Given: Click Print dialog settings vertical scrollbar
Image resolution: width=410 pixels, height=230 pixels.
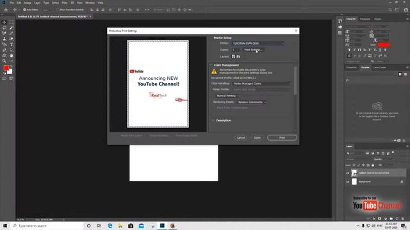Looking at the screenshot, I should coord(295,81).
